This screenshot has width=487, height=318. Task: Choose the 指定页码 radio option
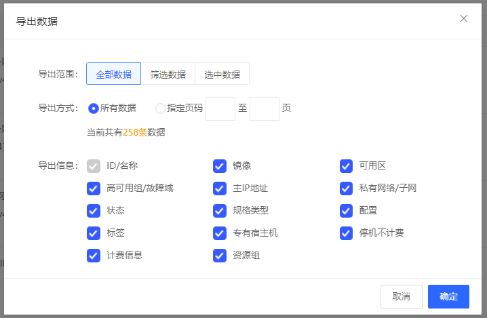coord(160,108)
